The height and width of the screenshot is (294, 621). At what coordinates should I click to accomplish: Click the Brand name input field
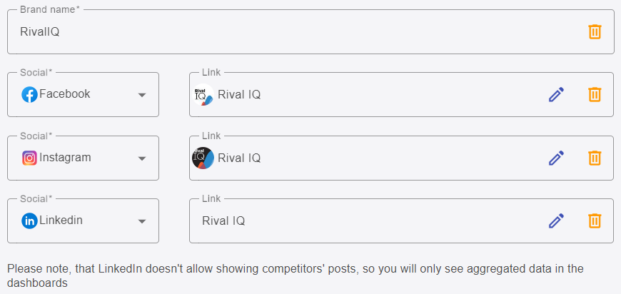pos(310,31)
